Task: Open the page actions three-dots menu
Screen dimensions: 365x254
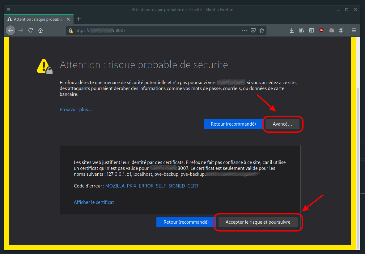Action: coord(244,30)
